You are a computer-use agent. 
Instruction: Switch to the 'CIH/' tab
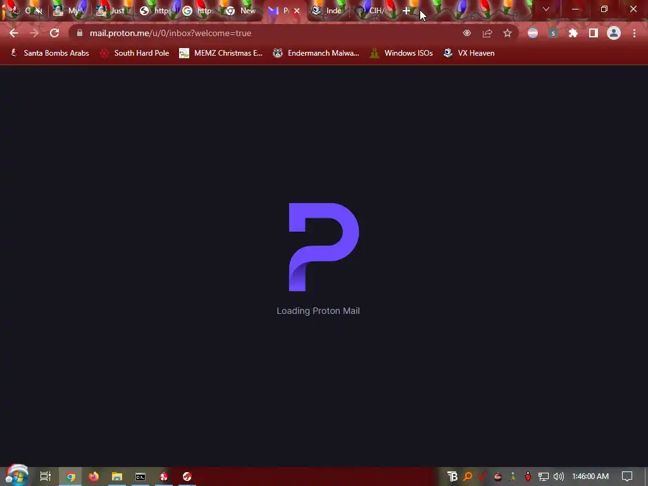[371, 11]
